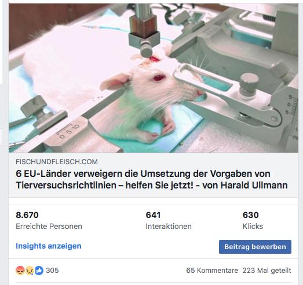
Task: View the 223 Mal geteilt shares
Action: click(x=267, y=271)
